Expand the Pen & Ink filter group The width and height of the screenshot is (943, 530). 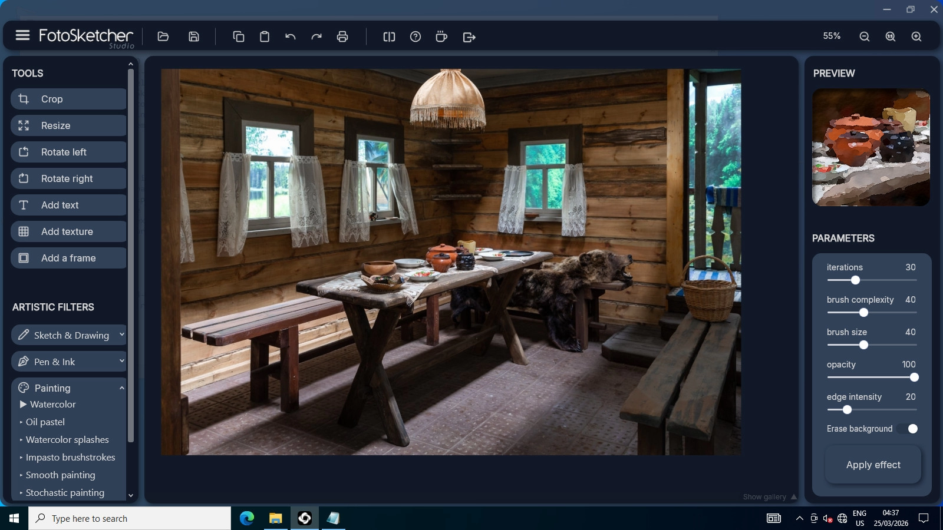point(68,362)
